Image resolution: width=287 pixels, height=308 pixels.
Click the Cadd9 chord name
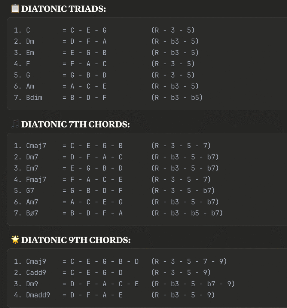click(36, 273)
